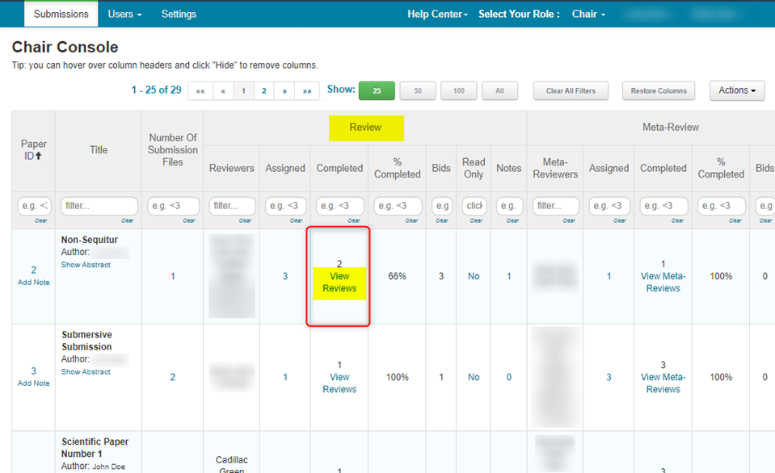This screenshot has width=775, height=473.
Task: View Reviews for Non-Sequitur paper
Action: 339,283
